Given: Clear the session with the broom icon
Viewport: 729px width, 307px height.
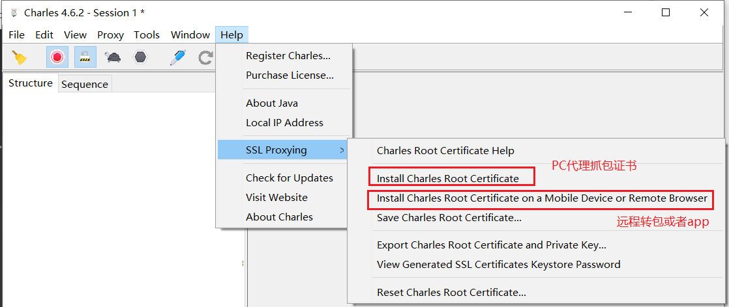Looking at the screenshot, I should (x=20, y=57).
